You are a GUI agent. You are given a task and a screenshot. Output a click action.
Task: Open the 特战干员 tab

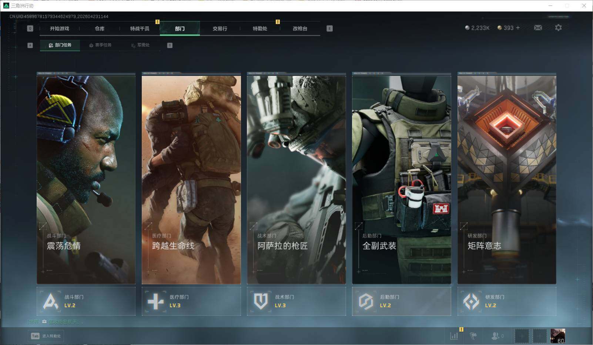140,29
